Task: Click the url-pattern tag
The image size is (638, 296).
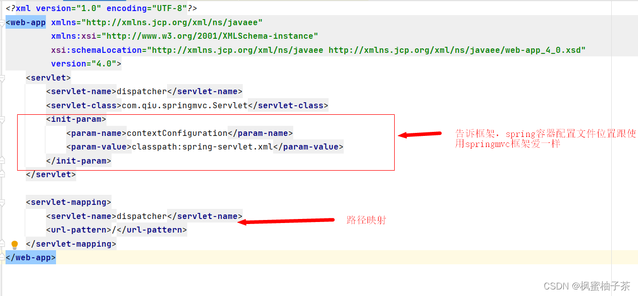Action: [79, 230]
